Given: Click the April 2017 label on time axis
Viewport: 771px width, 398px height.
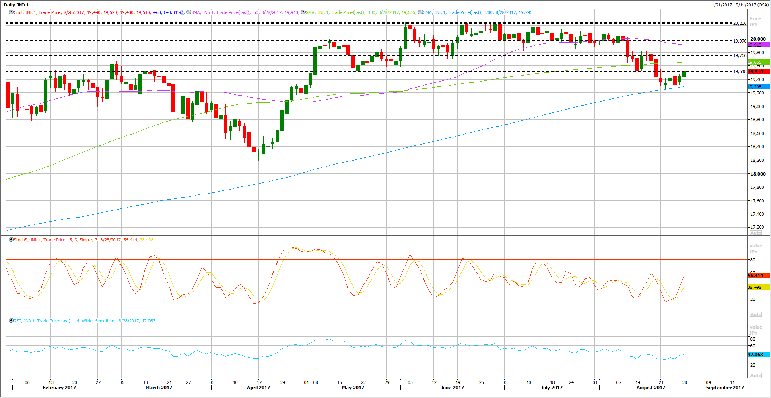Looking at the screenshot, I should coord(258,388).
